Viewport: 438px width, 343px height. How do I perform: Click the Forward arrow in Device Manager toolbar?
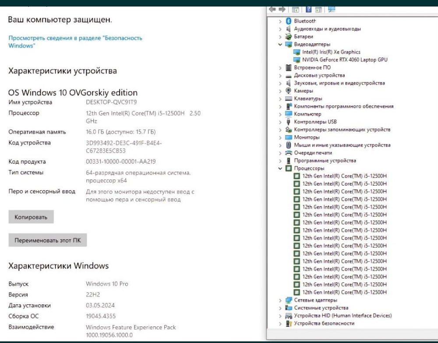coord(282,9)
